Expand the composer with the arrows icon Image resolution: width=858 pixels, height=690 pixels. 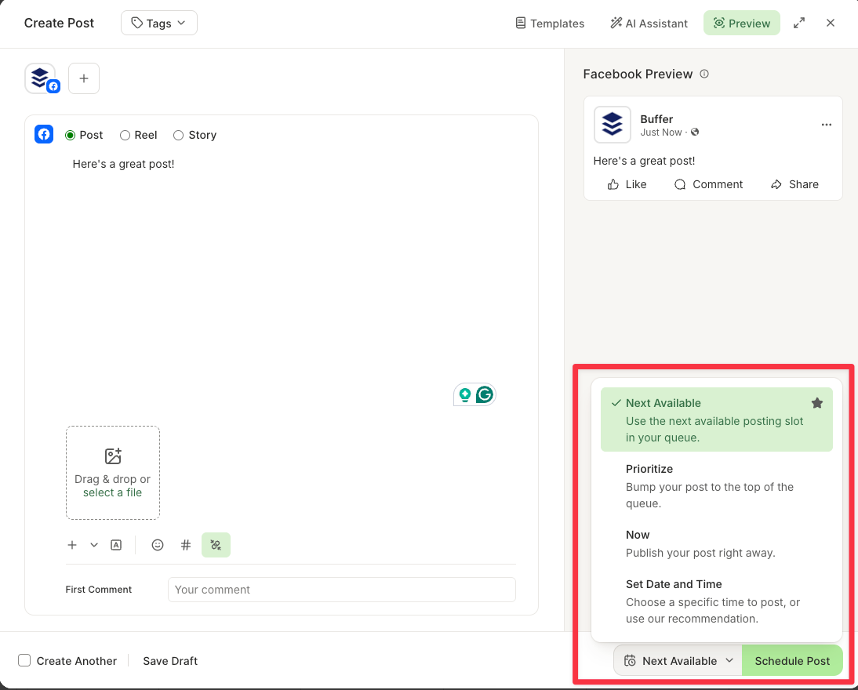click(x=799, y=23)
